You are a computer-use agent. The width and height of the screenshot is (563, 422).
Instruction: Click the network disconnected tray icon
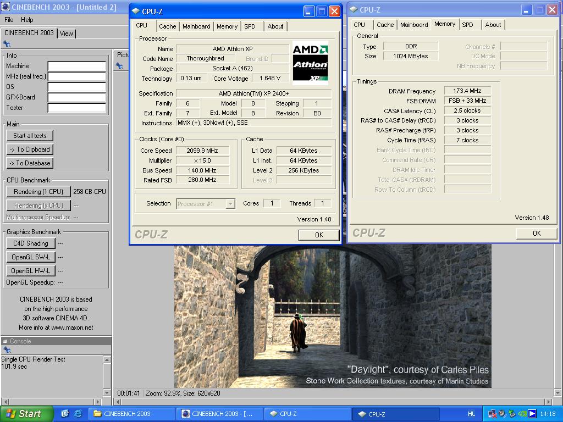pos(492,414)
